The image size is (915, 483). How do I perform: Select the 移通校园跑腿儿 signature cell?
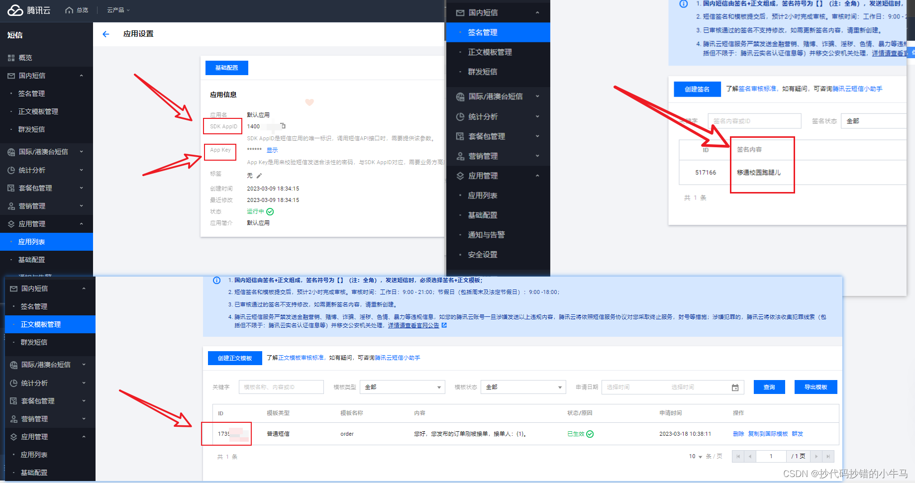point(759,173)
